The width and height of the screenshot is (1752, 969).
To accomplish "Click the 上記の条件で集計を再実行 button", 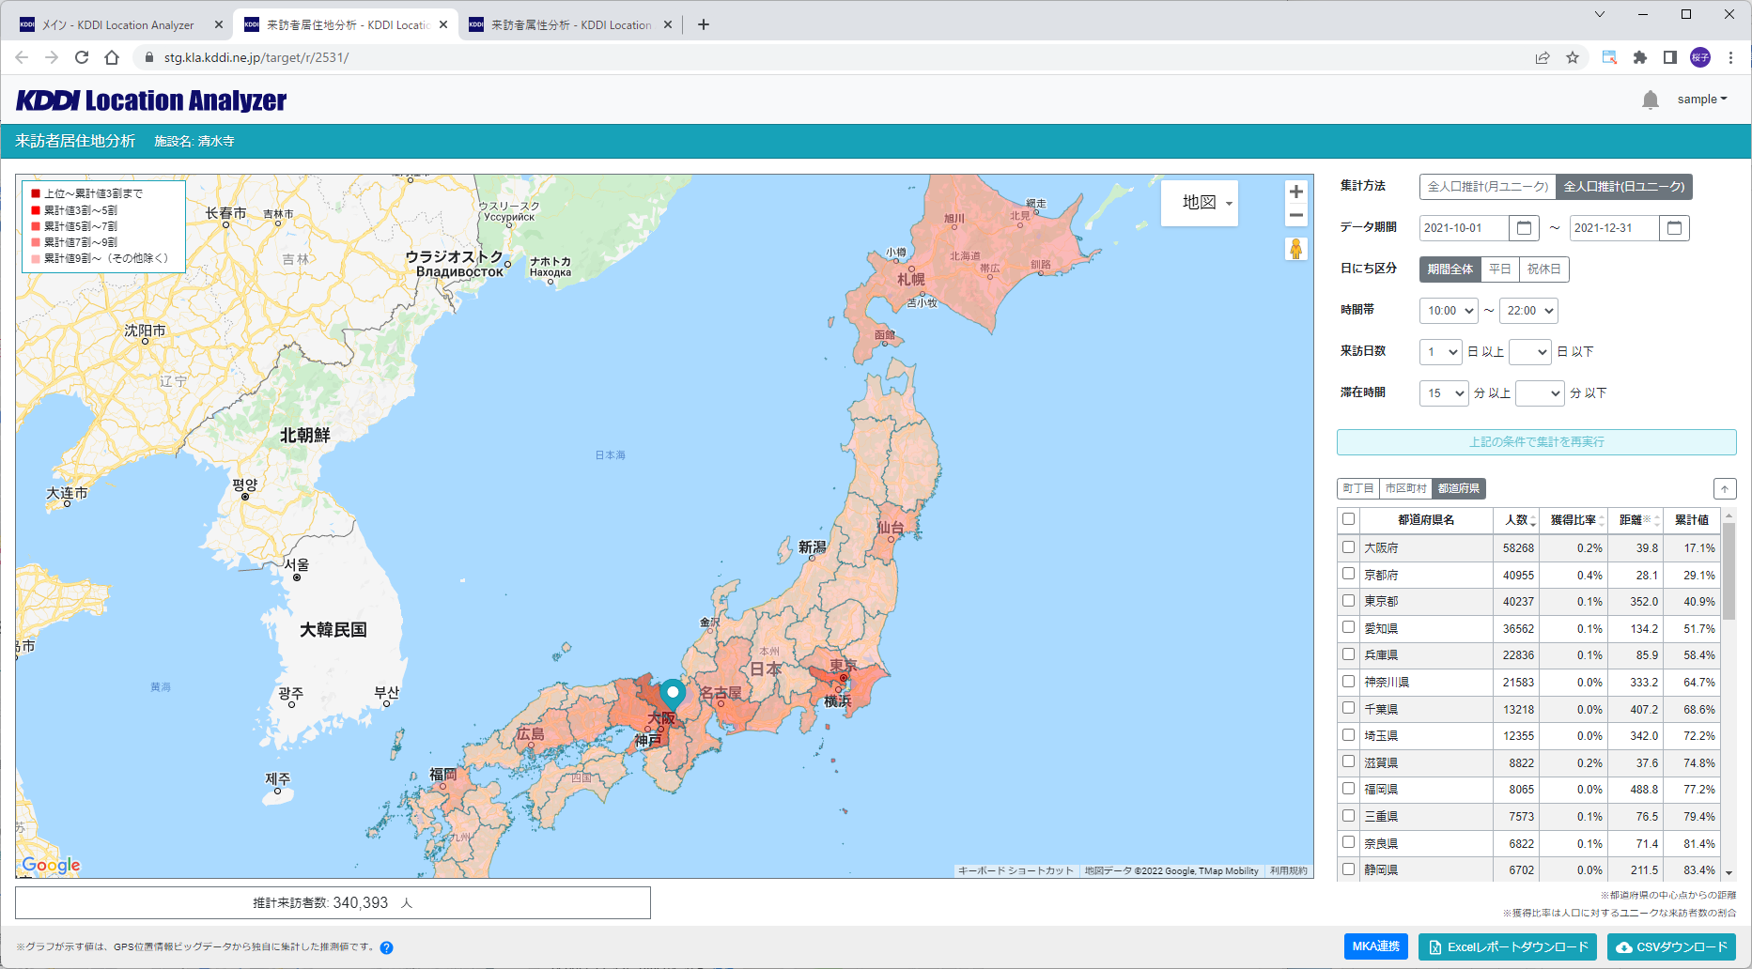I will coord(1537,442).
